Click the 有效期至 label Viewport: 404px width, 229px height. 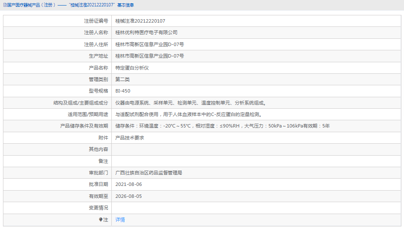click(x=99, y=196)
